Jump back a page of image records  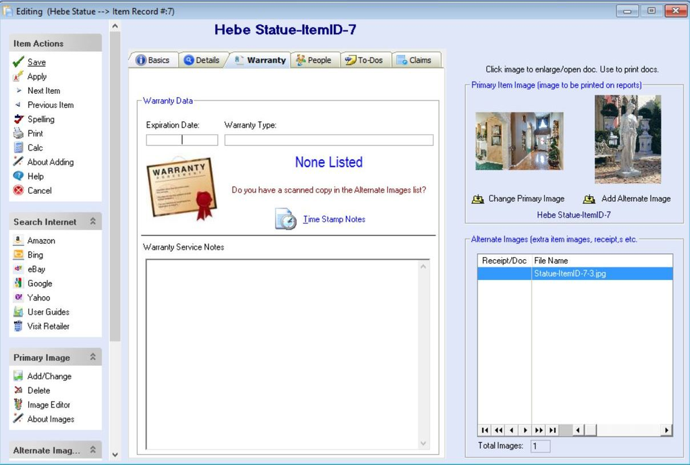click(498, 430)
